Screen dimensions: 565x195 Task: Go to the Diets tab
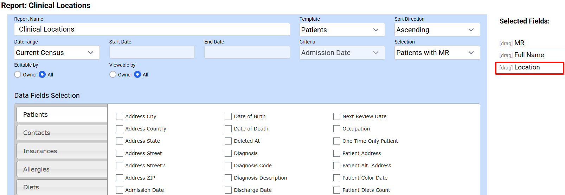click(62, 187)
